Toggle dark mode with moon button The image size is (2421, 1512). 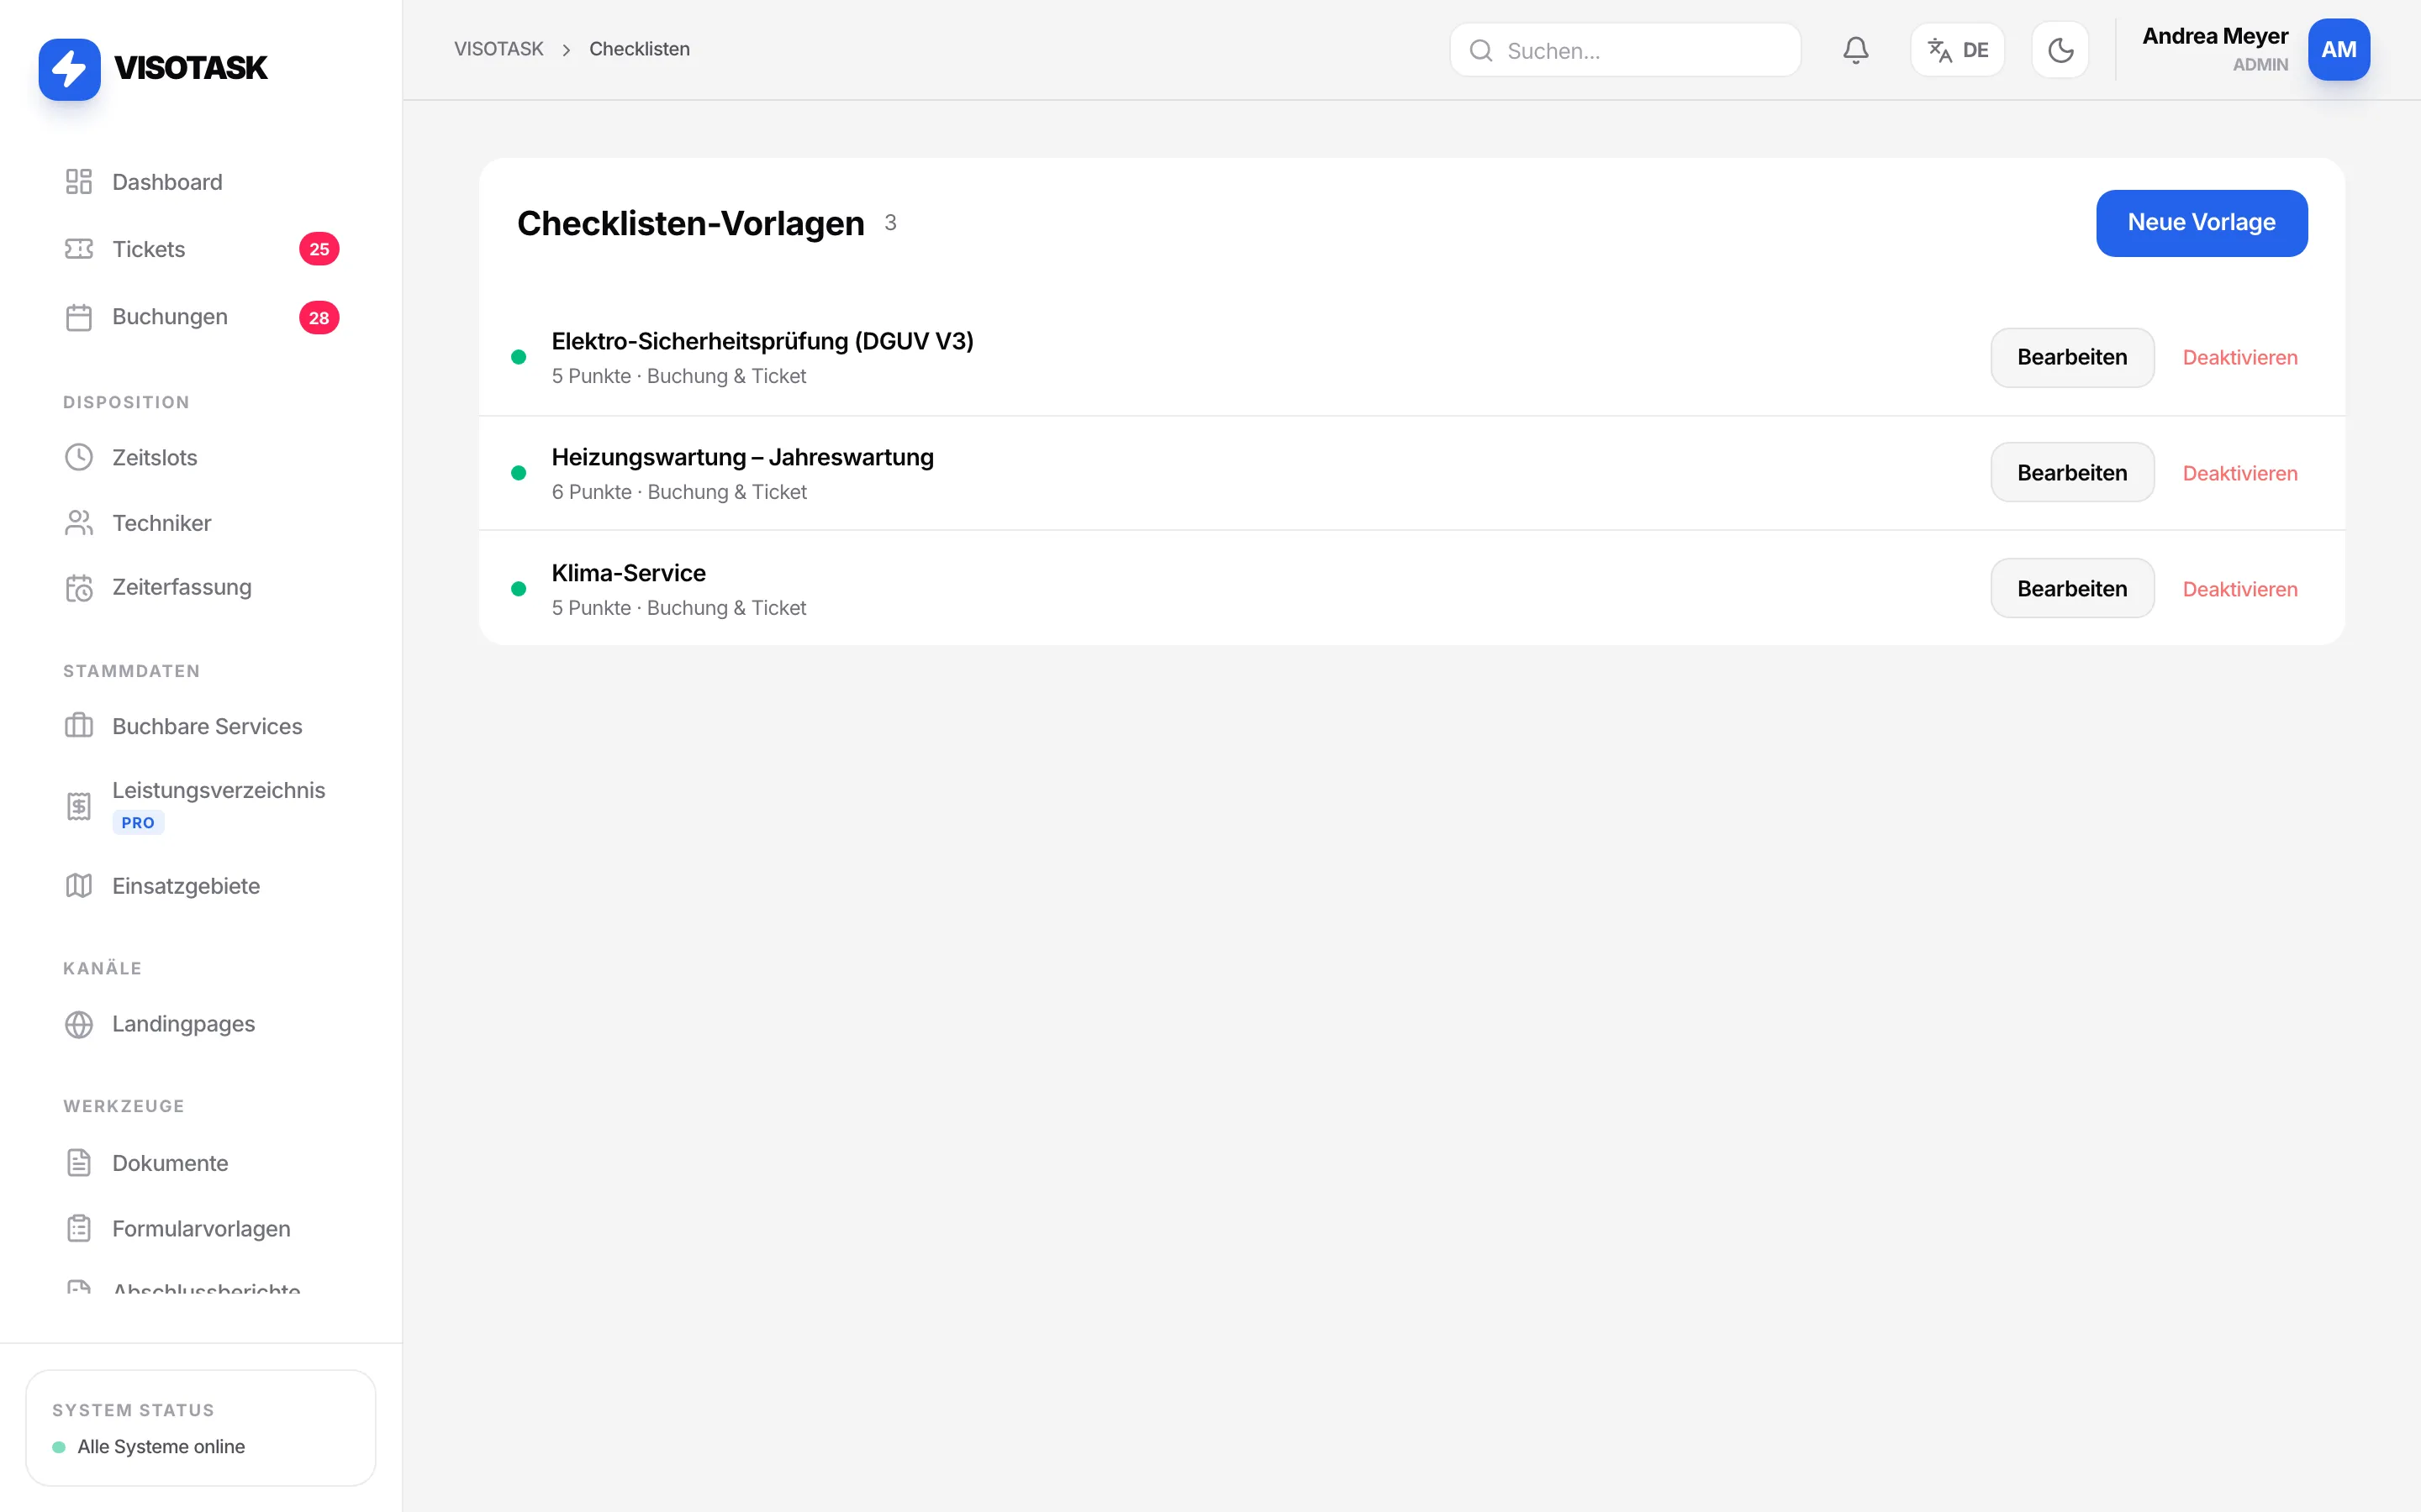(x=2060, y=50)
